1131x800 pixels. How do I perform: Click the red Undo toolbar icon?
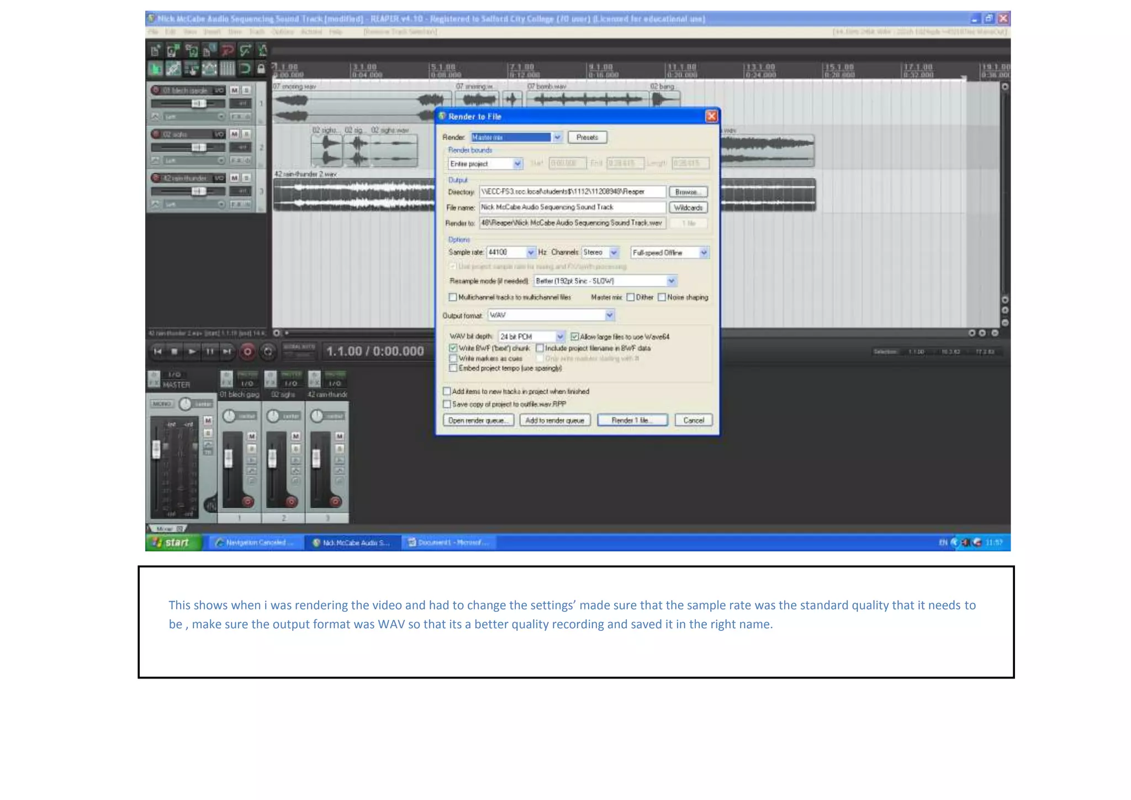tap(226, 51)
